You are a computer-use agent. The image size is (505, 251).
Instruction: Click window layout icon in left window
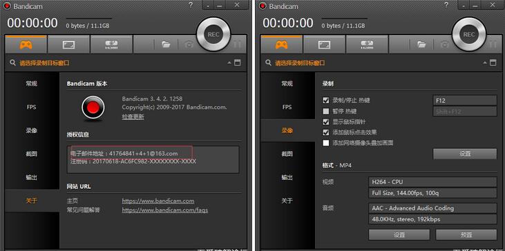pyautogui.click(x=238, y=63)
